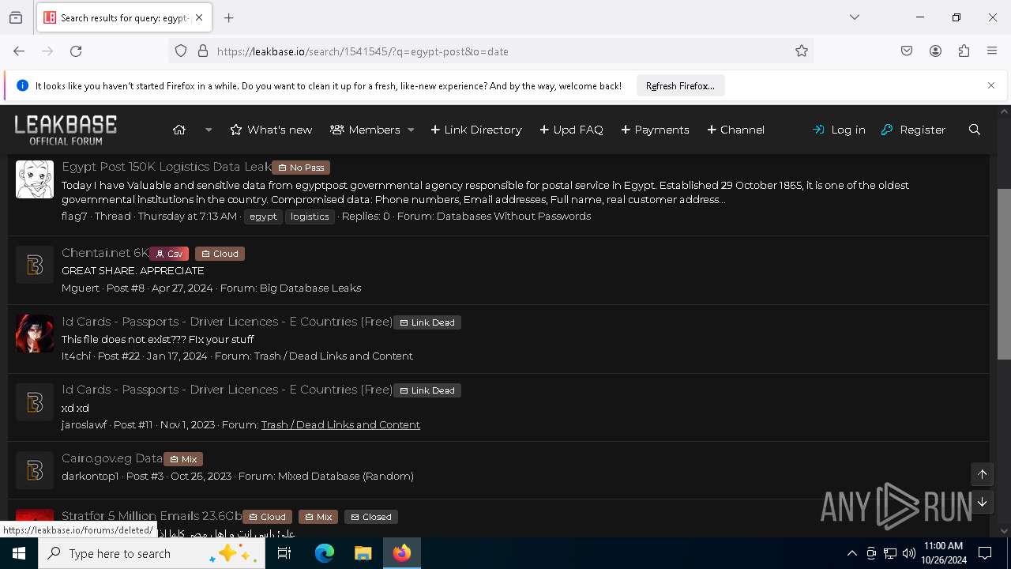Open flag7 user avatar
1011x569 pixels.
coord(35,179)
